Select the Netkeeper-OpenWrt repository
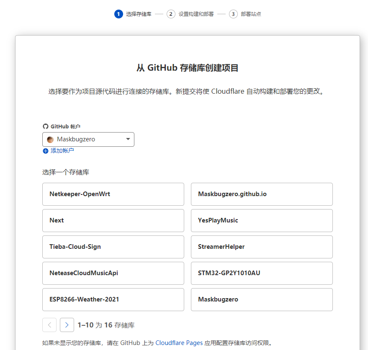The image size is (368, 350). (113, 194)
